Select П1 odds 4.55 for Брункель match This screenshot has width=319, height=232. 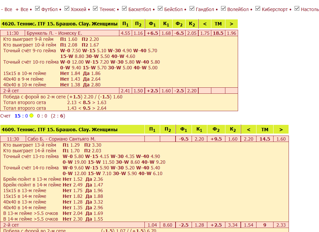(125, 33)
